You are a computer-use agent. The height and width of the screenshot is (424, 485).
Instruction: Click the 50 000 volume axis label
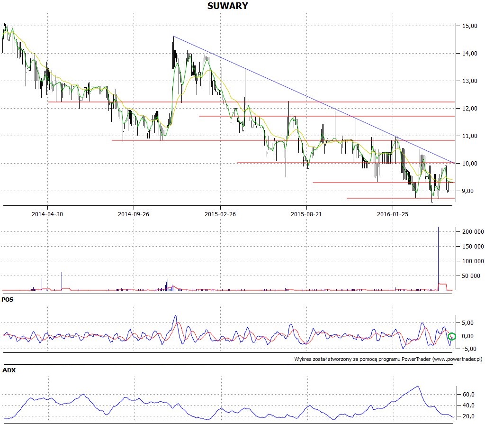coord(471,276)
